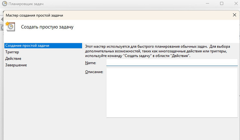This screenshot has width=240, height=140.
Task: Click the Создать простую задачу heading
Action: [x=47, y=27]
